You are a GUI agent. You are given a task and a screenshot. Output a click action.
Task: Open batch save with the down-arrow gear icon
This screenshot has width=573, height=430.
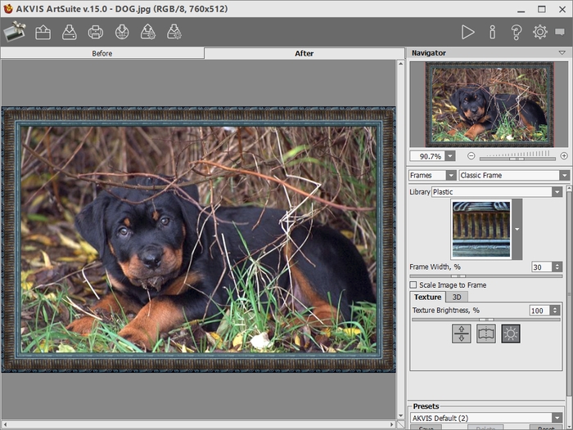click(x=174, y=32)
